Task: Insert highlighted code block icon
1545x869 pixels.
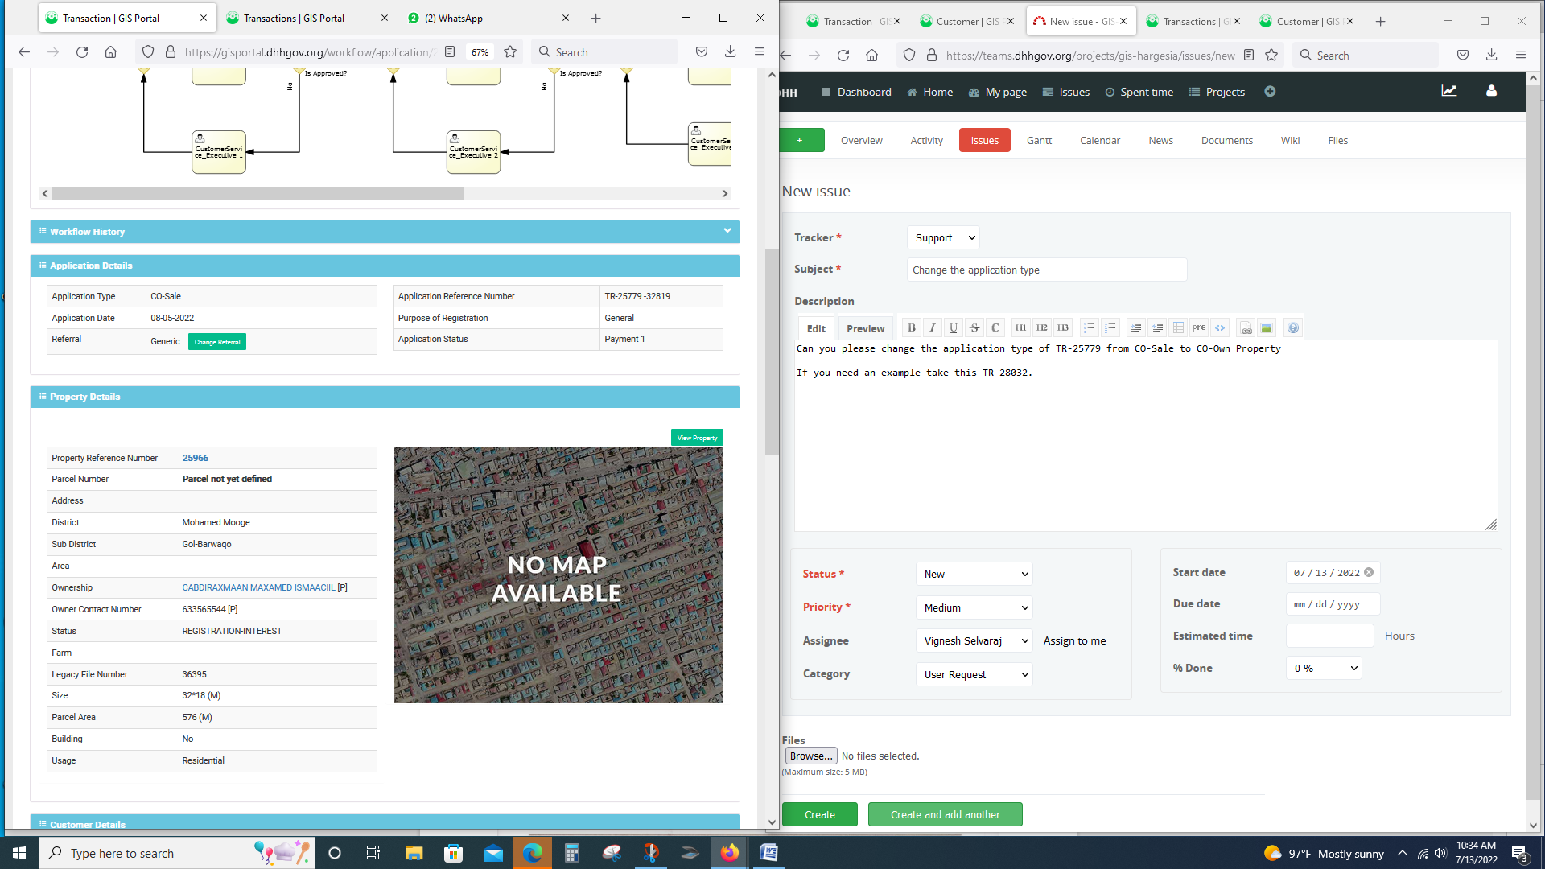Action: (1220, 327)
